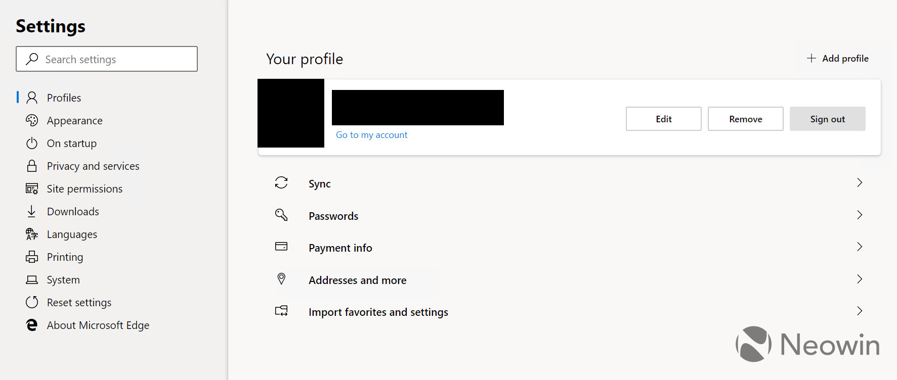Click the Sync arrows icon
The image size is (897, 380).
tap(281, 182)
